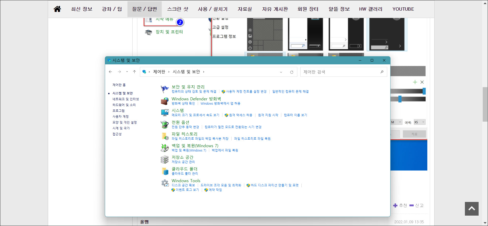Open 원격 액세스 허용 link
This screenshot has height=226, width=488.
click(240, 115)
